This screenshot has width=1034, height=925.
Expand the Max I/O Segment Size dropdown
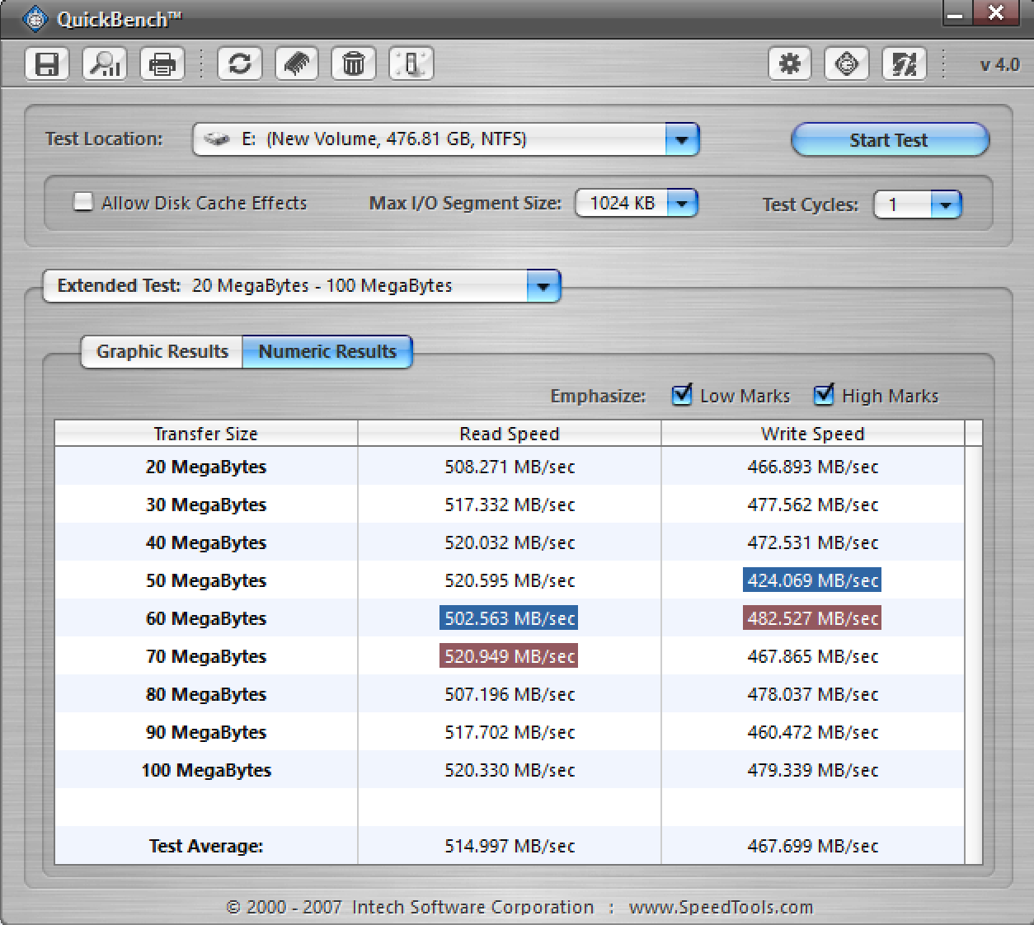[x=682, y=203]
